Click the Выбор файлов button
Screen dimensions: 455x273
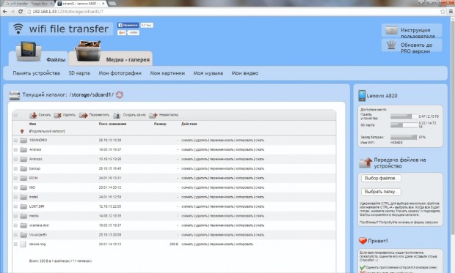(x=381, y=179)
